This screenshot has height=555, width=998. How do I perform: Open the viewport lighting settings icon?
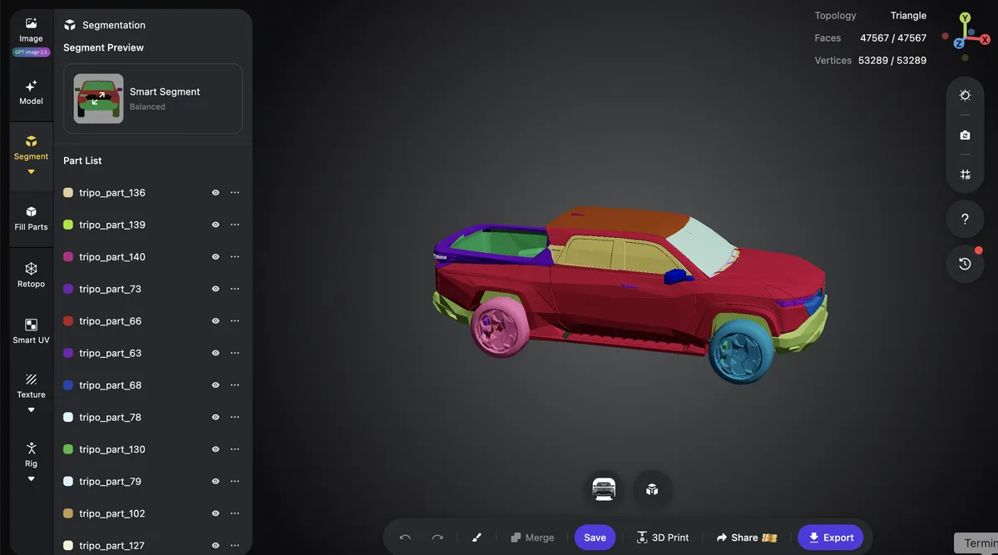965,96
